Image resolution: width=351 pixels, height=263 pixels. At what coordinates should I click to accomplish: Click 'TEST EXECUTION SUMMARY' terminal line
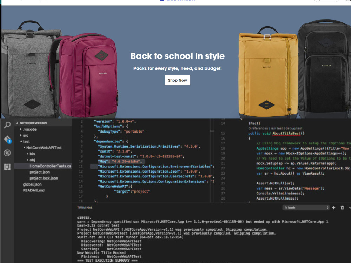[x=107, y=261]
